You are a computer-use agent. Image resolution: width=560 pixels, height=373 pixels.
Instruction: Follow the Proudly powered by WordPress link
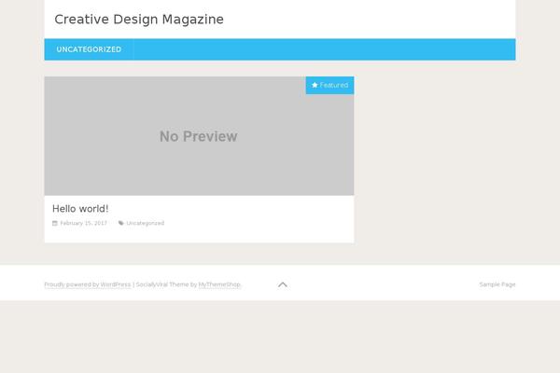[88, 284]
